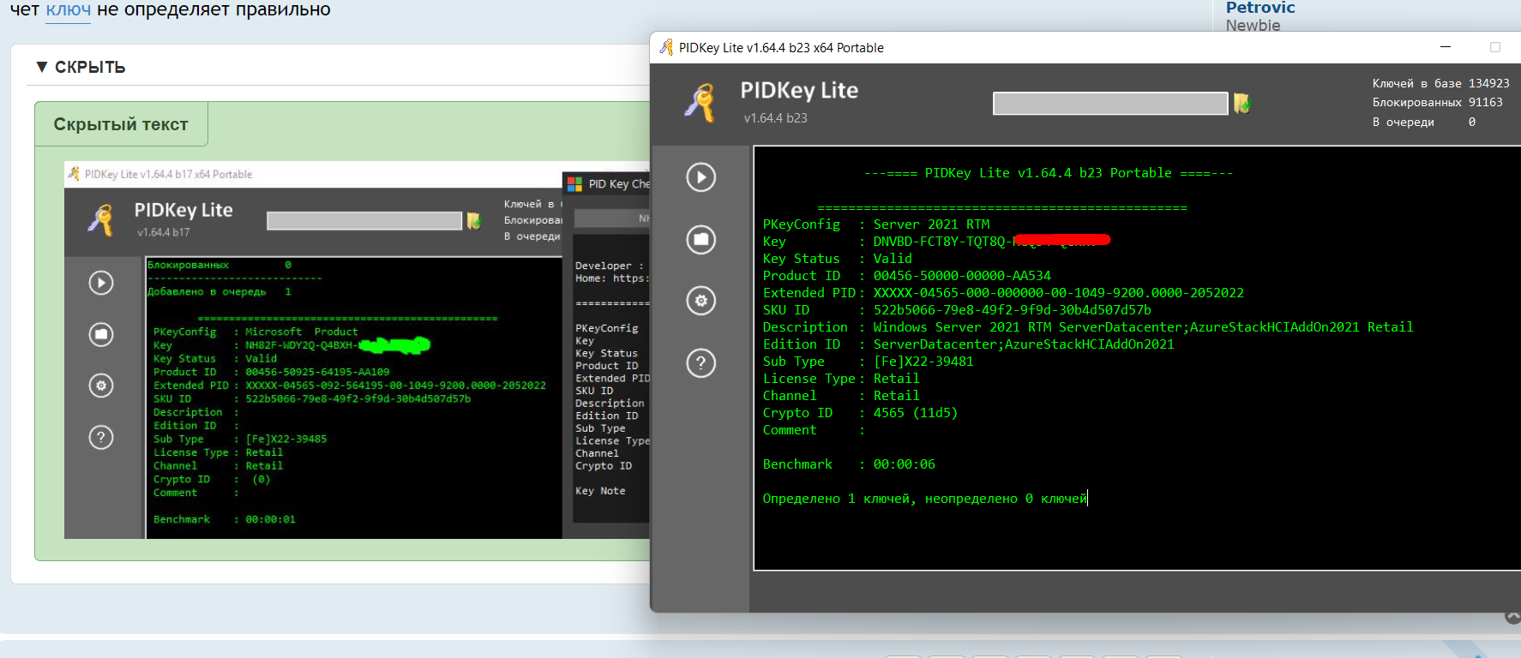Click the Key Status 'Valid' value in b23 output

coord(893,259)
